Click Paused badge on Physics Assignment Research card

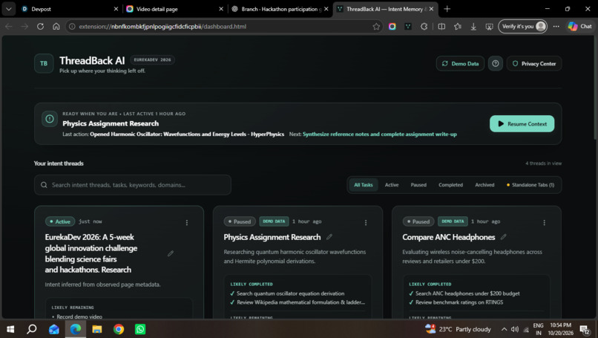(x=239, y=221)
